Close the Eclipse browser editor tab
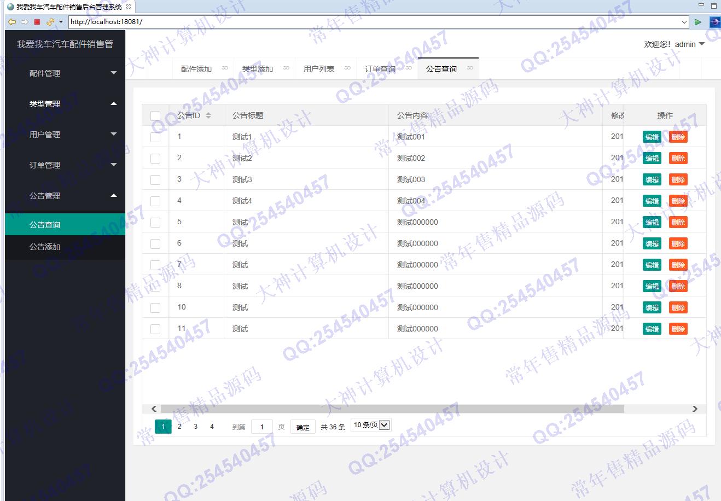This screenshot has height=501, width=721. click(129, 7)
